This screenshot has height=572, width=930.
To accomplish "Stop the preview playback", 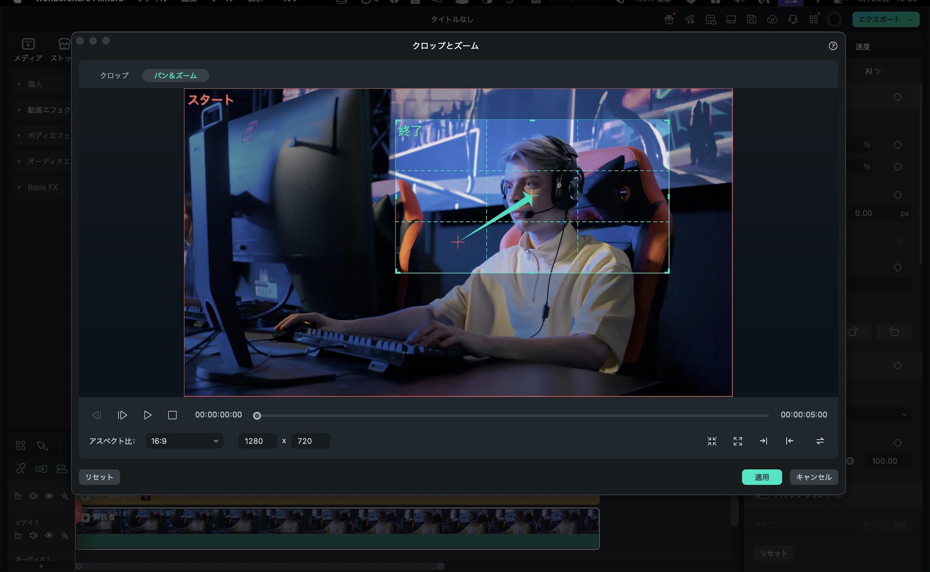I will [x=172, y=415].
